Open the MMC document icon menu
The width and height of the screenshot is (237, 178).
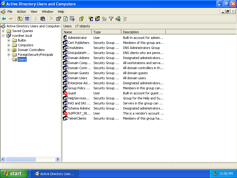coord(3,12)
